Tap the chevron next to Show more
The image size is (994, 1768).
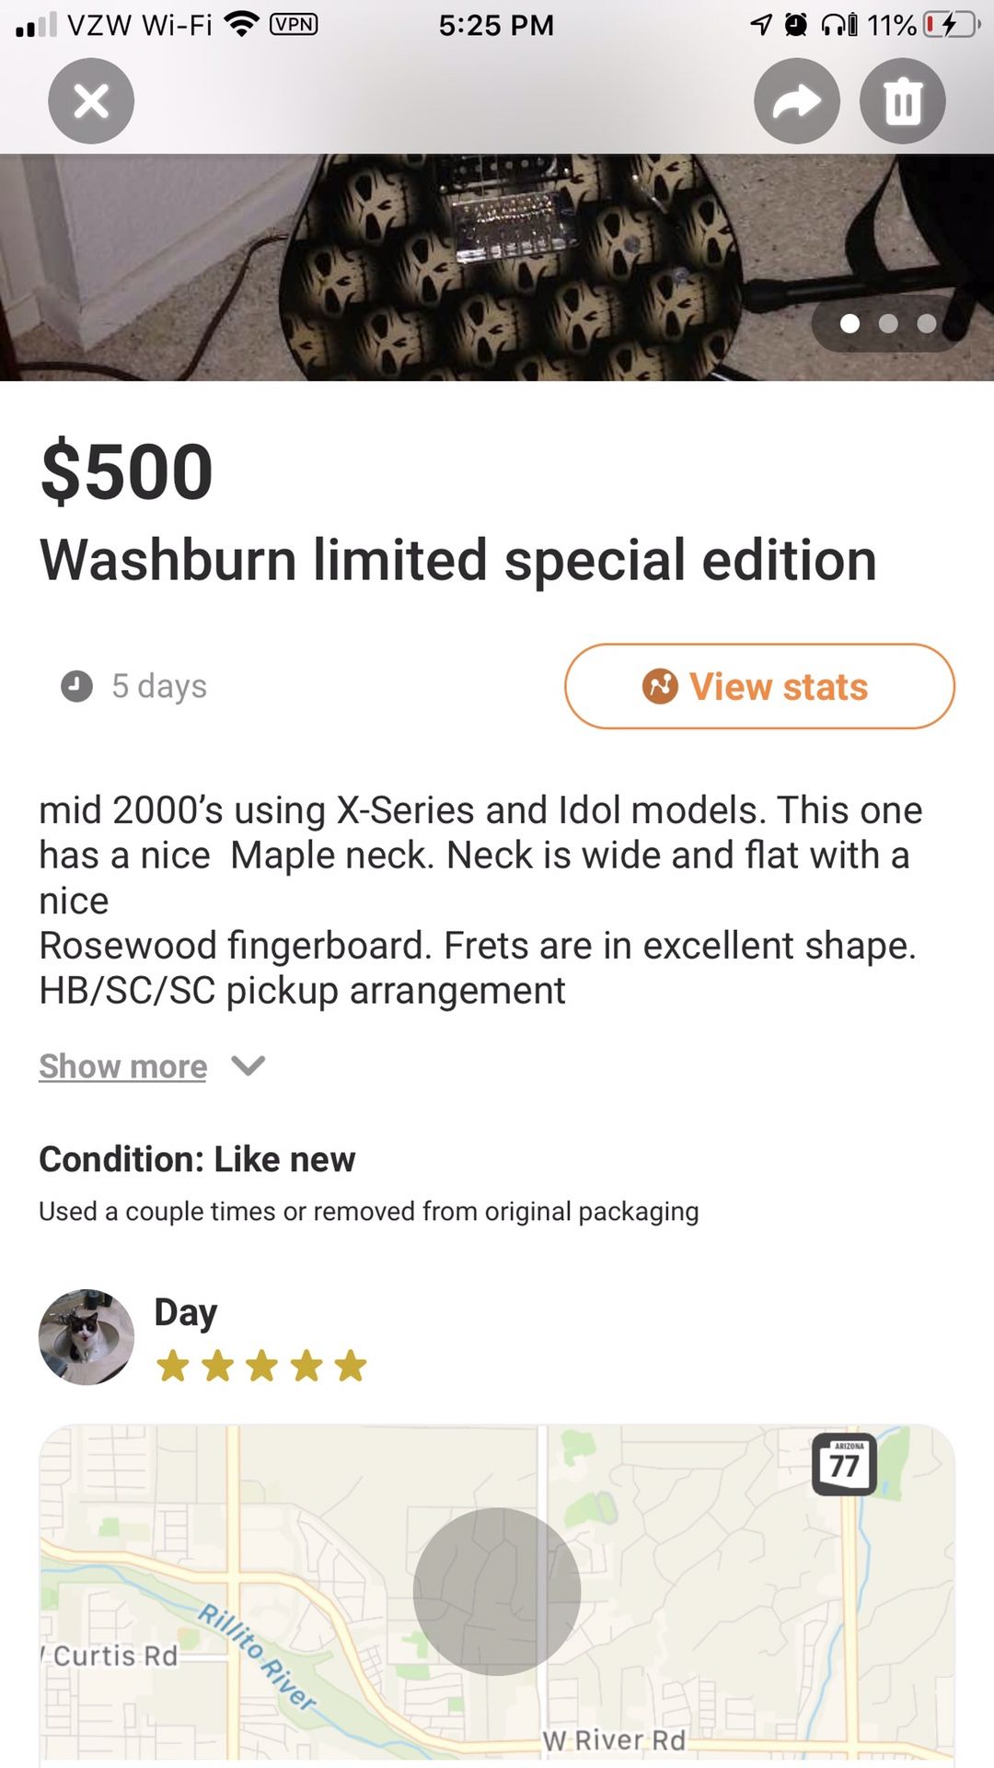(247, 1065)
